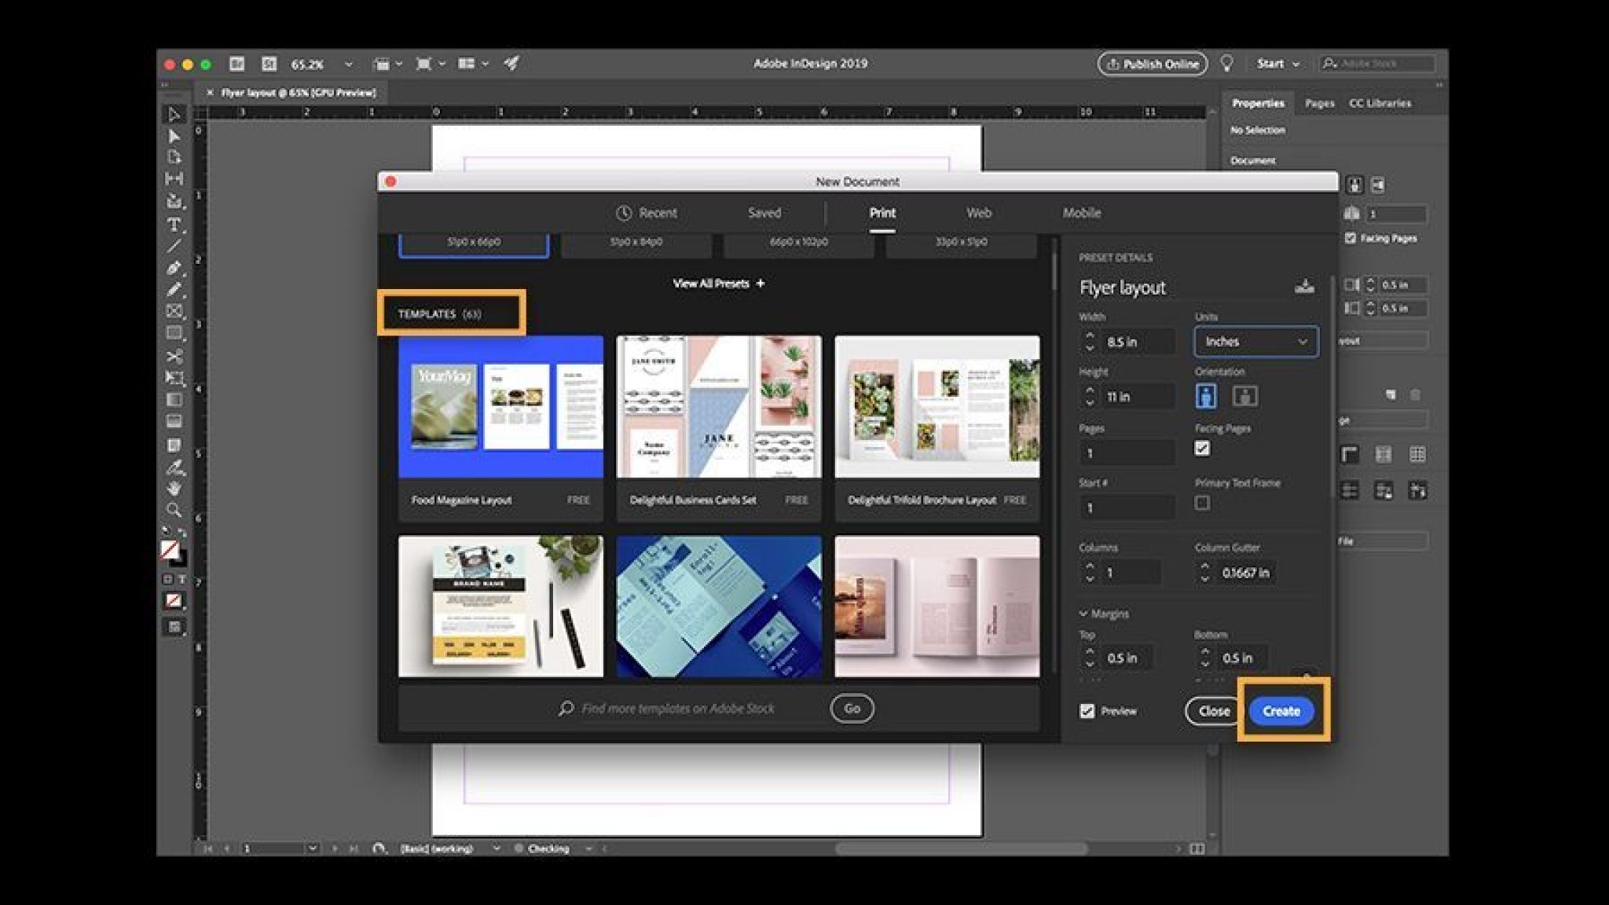The height and width of the screenshot is (905, 1609).
Task: Select the Food Magazine Layout template thumbnail
Action: pos(501,407)
